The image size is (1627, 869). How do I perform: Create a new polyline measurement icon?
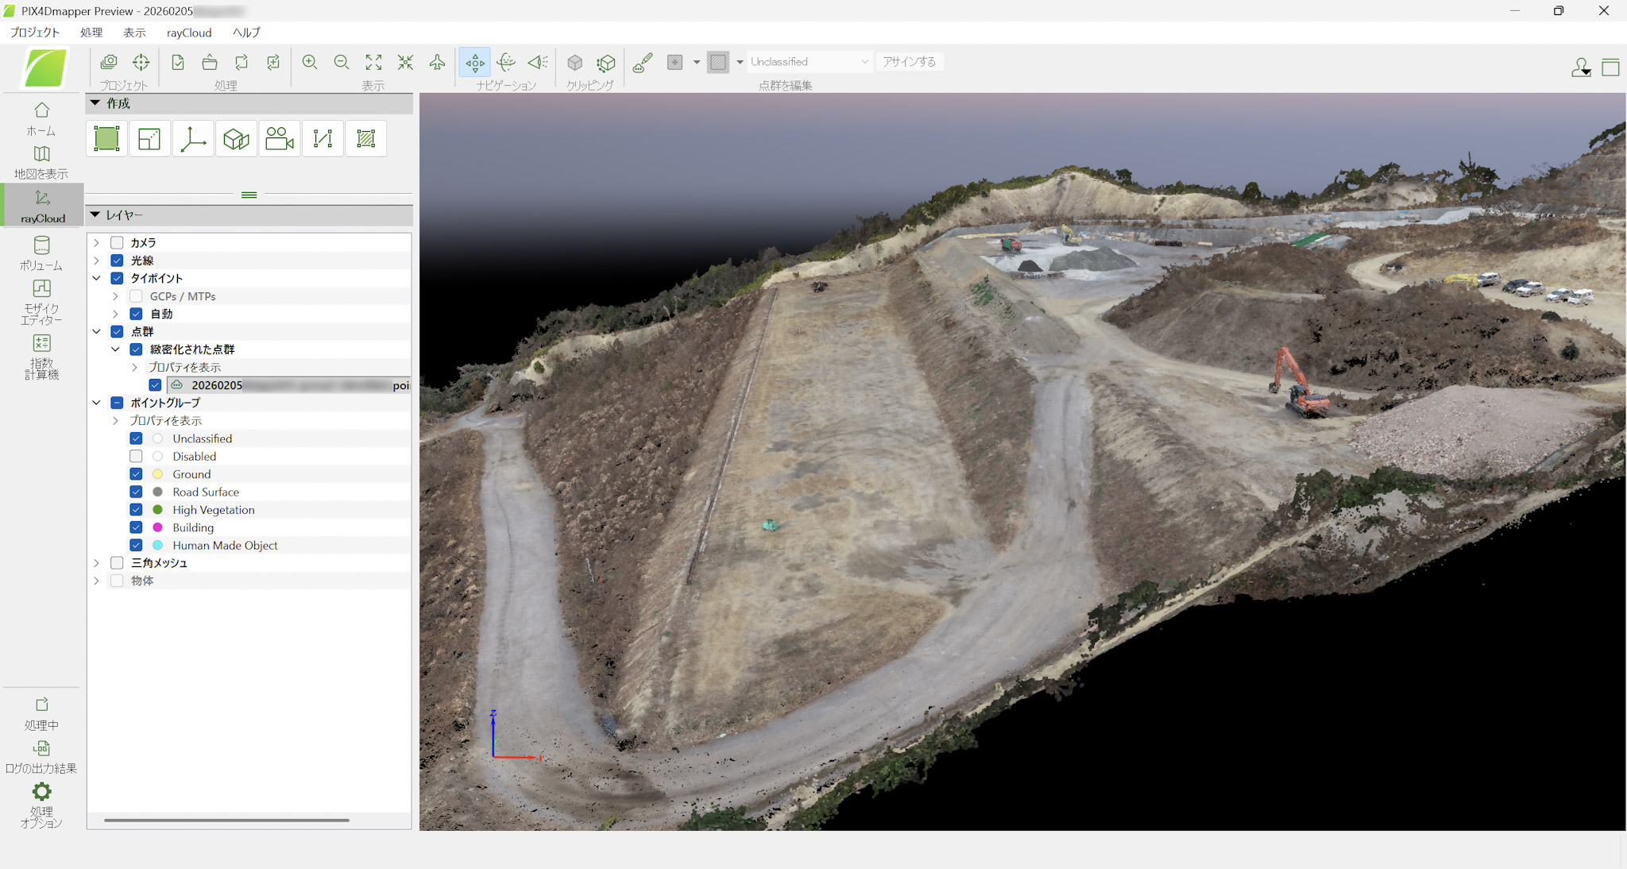(x=323, y=138)
